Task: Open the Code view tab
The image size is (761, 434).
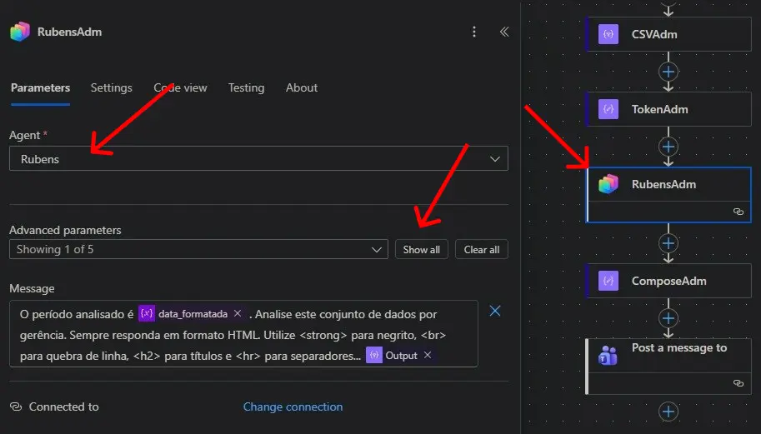Action: (x=180, y=87)
